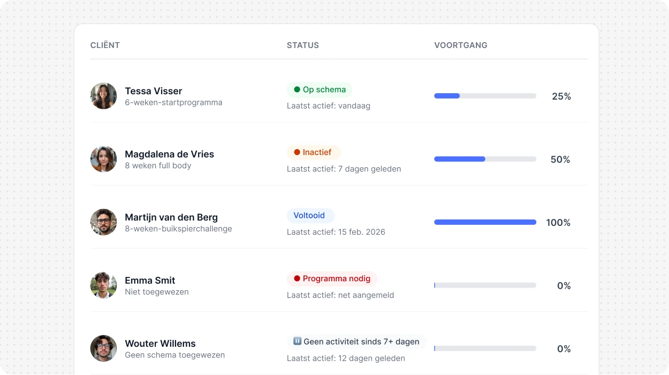Click 'Geen activiteit sinds 7+ dagen' badge

[x=356, y=342]
